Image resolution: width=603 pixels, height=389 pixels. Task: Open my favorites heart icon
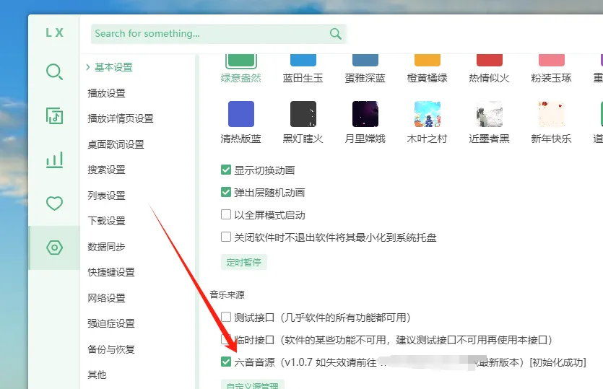(54, 203)
